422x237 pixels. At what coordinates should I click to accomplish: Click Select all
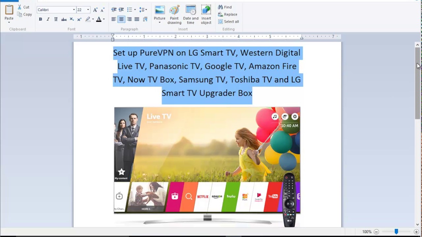click(x=228, y=22)
